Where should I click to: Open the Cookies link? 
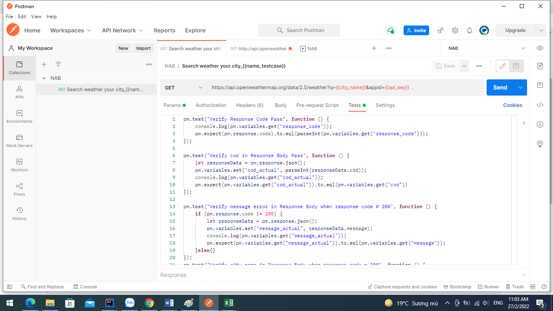click(x=513, y=105)
